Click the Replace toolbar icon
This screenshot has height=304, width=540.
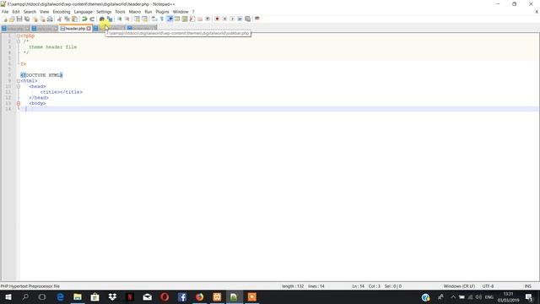[x=110, y=19]
